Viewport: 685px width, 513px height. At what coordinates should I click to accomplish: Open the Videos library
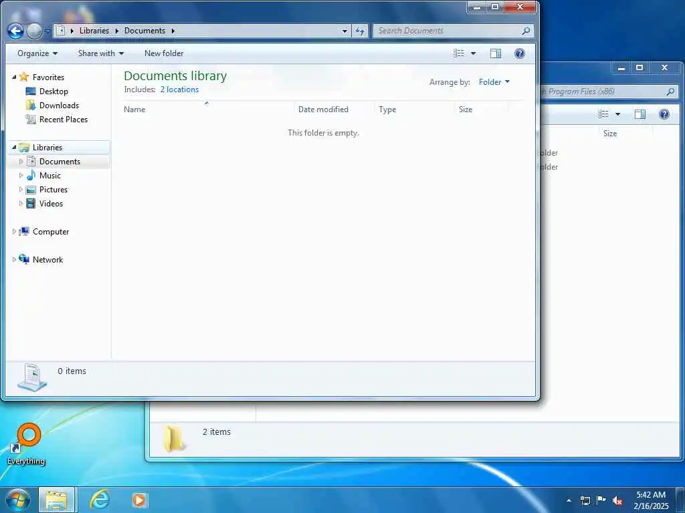(x=51, y=203)
